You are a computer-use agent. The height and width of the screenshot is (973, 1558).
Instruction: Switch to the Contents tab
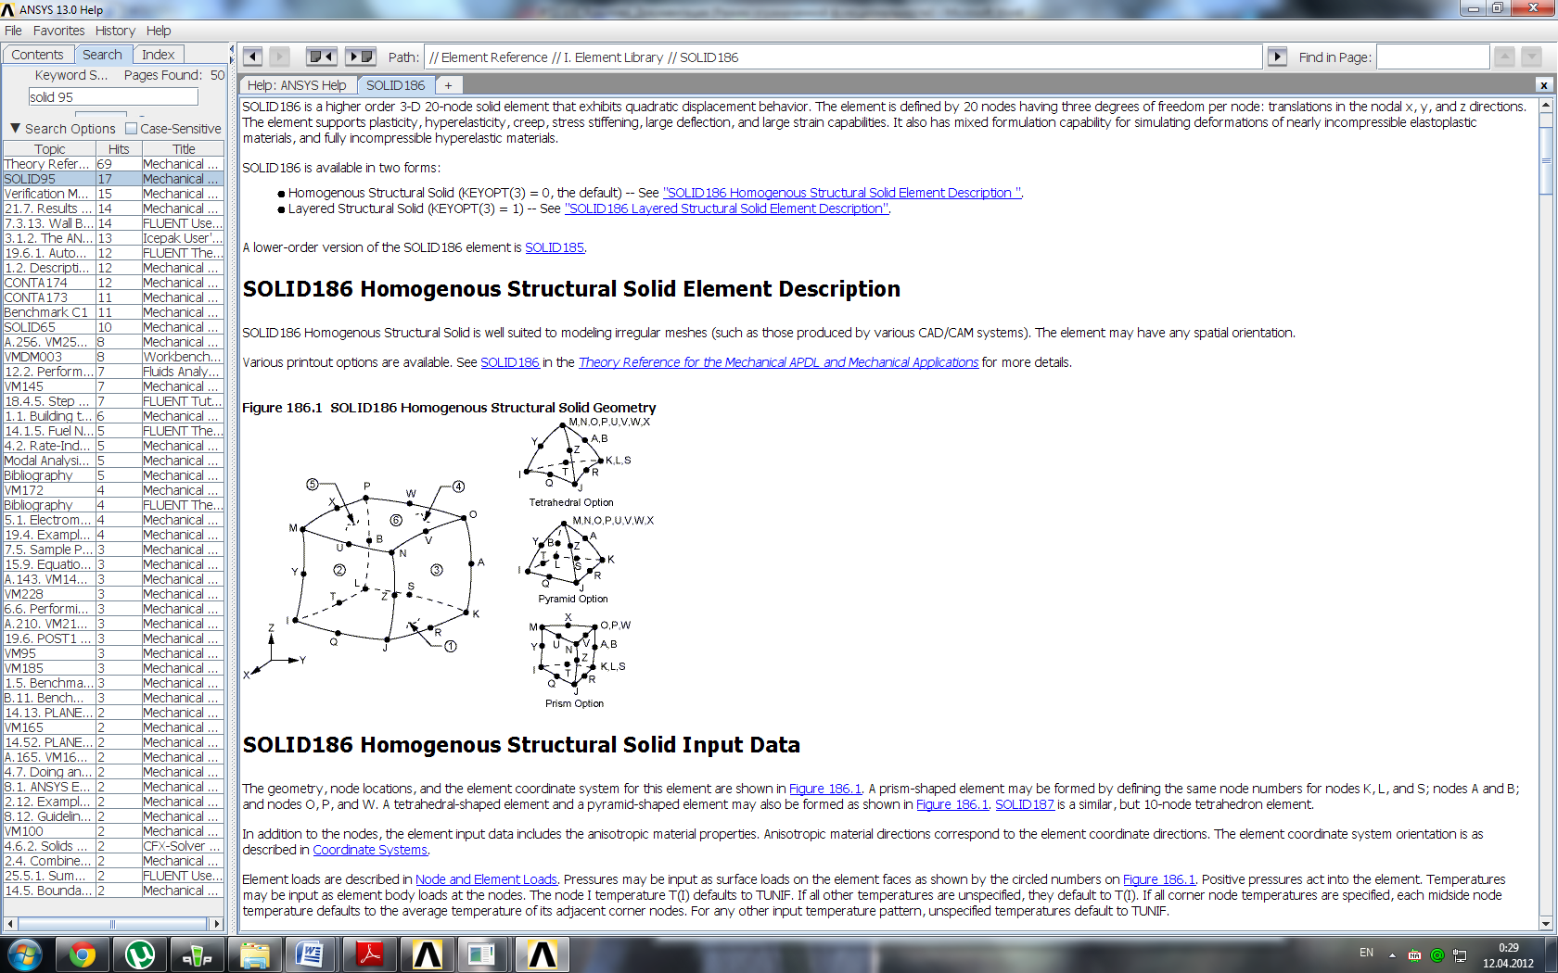coord(37,55)
